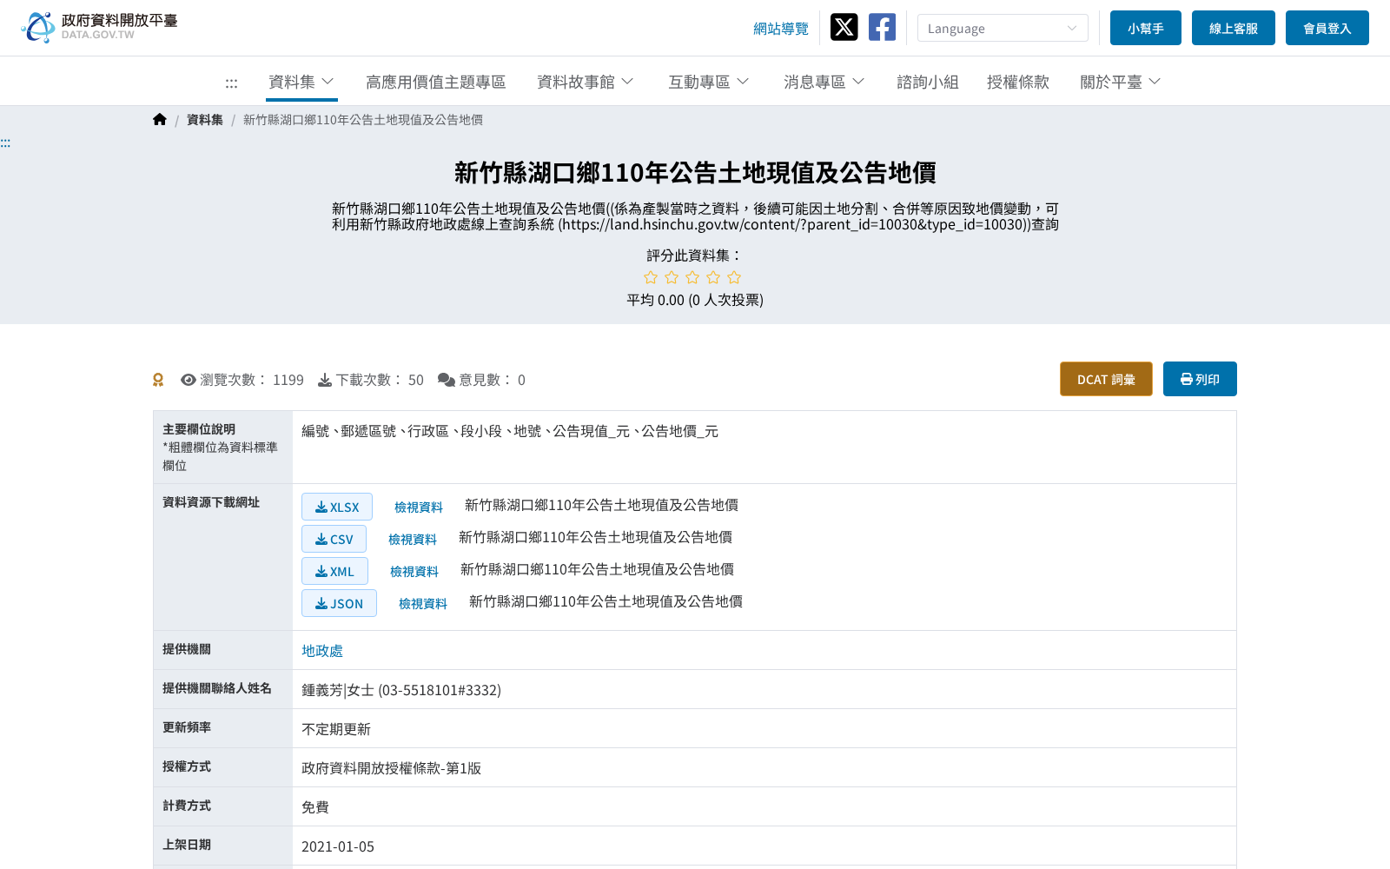1390x869 pixels.
Task: Click the 計費方式 row label
Action: point(187,806)
